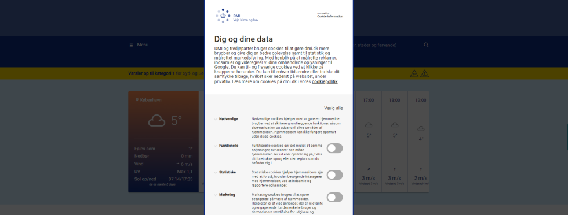Click the 17:00 wind direction arrow
Viewport: 568px width, 215px height.
click(369, 169)
